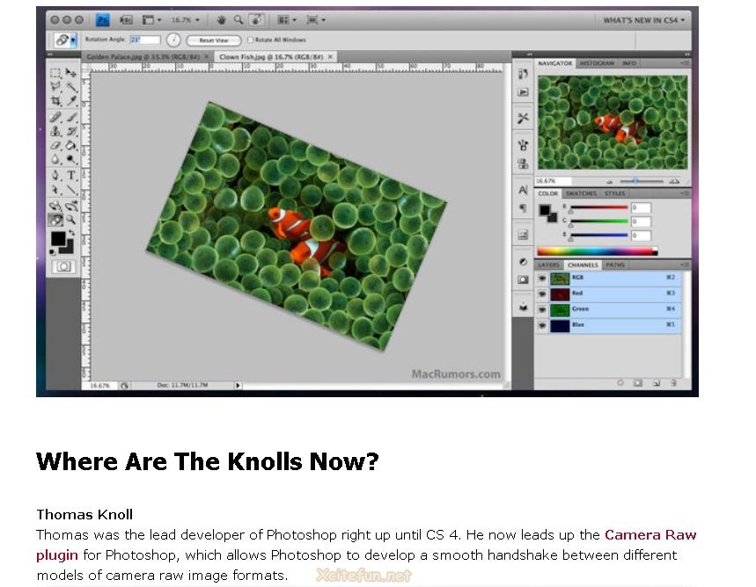
Task: Select the 3D Orbit tool
Action: tap(71, 207)
